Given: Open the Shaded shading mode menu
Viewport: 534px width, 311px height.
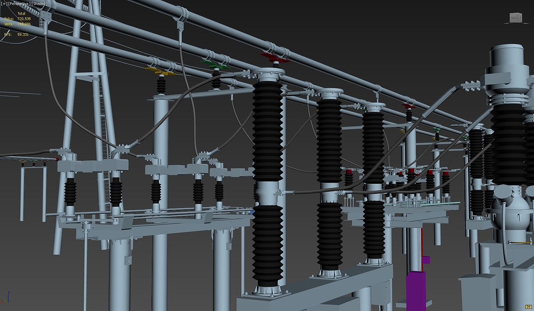Looking at the screenshot, I should click(x=39, y=4).
